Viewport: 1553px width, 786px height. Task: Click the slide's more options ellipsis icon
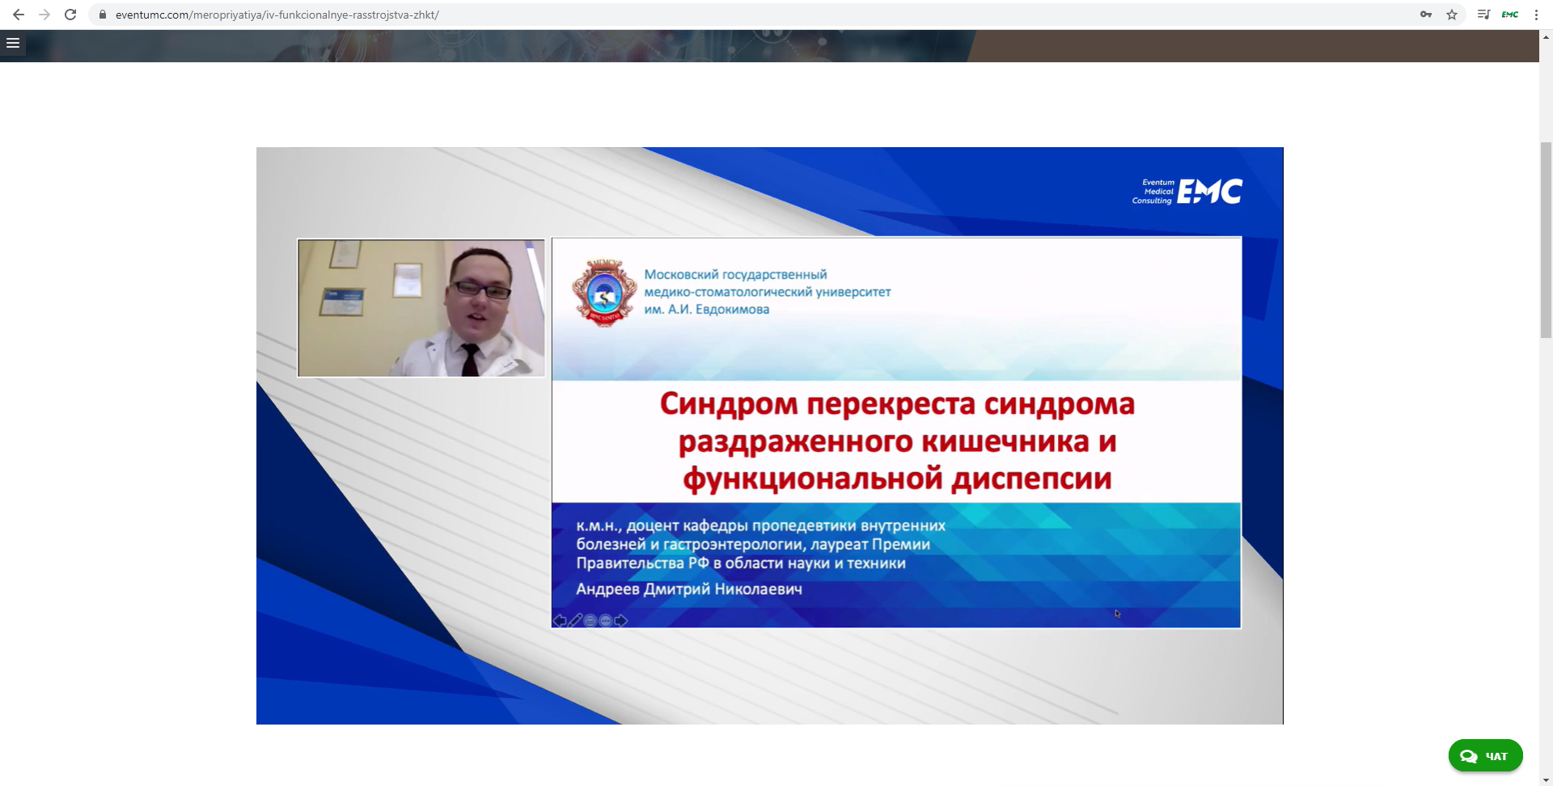click(x=606, y=620)
